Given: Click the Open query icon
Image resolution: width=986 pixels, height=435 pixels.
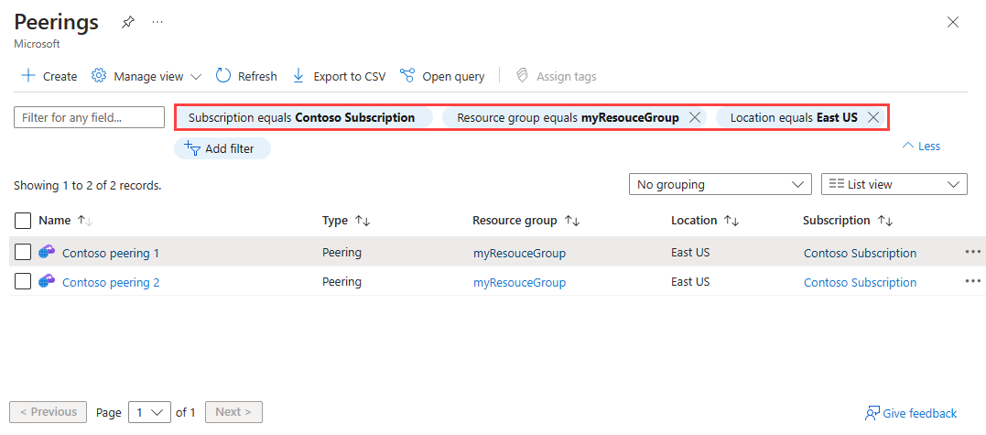Looking at the screenshot, I should 407,76.
